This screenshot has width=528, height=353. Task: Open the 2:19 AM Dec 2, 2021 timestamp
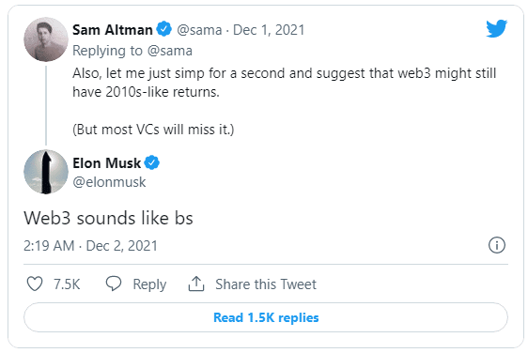(x=90, y=246)
